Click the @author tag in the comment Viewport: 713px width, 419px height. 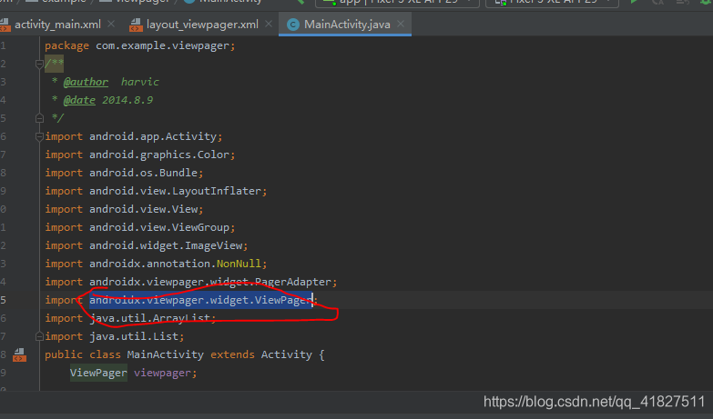coord(86,82)
